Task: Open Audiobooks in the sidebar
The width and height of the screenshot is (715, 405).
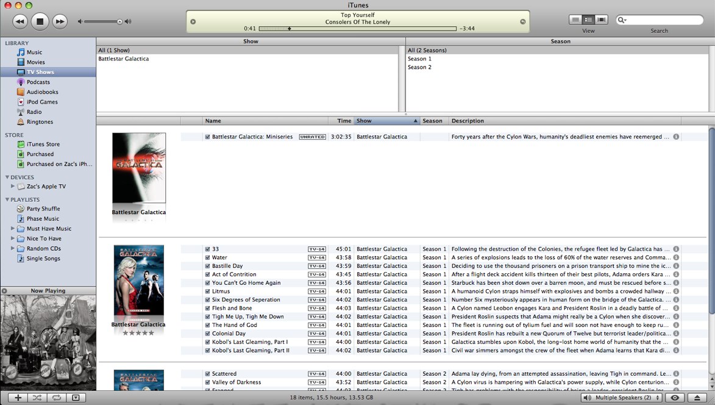Action: (43, 92)
